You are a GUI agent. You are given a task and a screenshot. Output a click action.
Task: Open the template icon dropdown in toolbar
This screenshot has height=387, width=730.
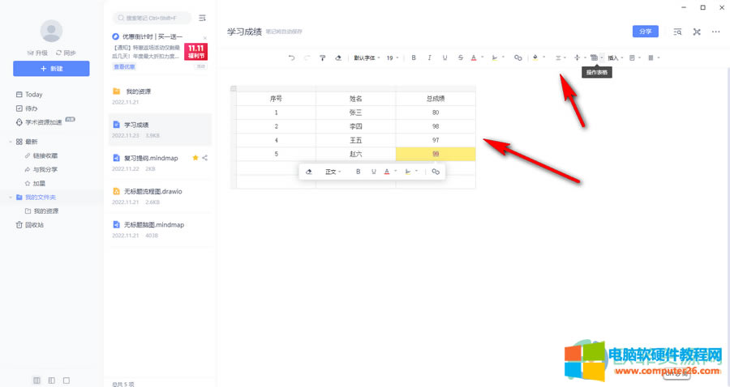coord(635,57)
